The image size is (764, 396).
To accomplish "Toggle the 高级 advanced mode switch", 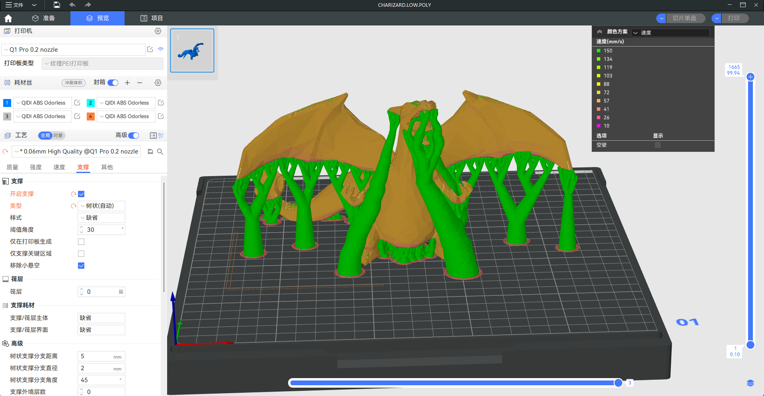I will (x=134, y=136).
